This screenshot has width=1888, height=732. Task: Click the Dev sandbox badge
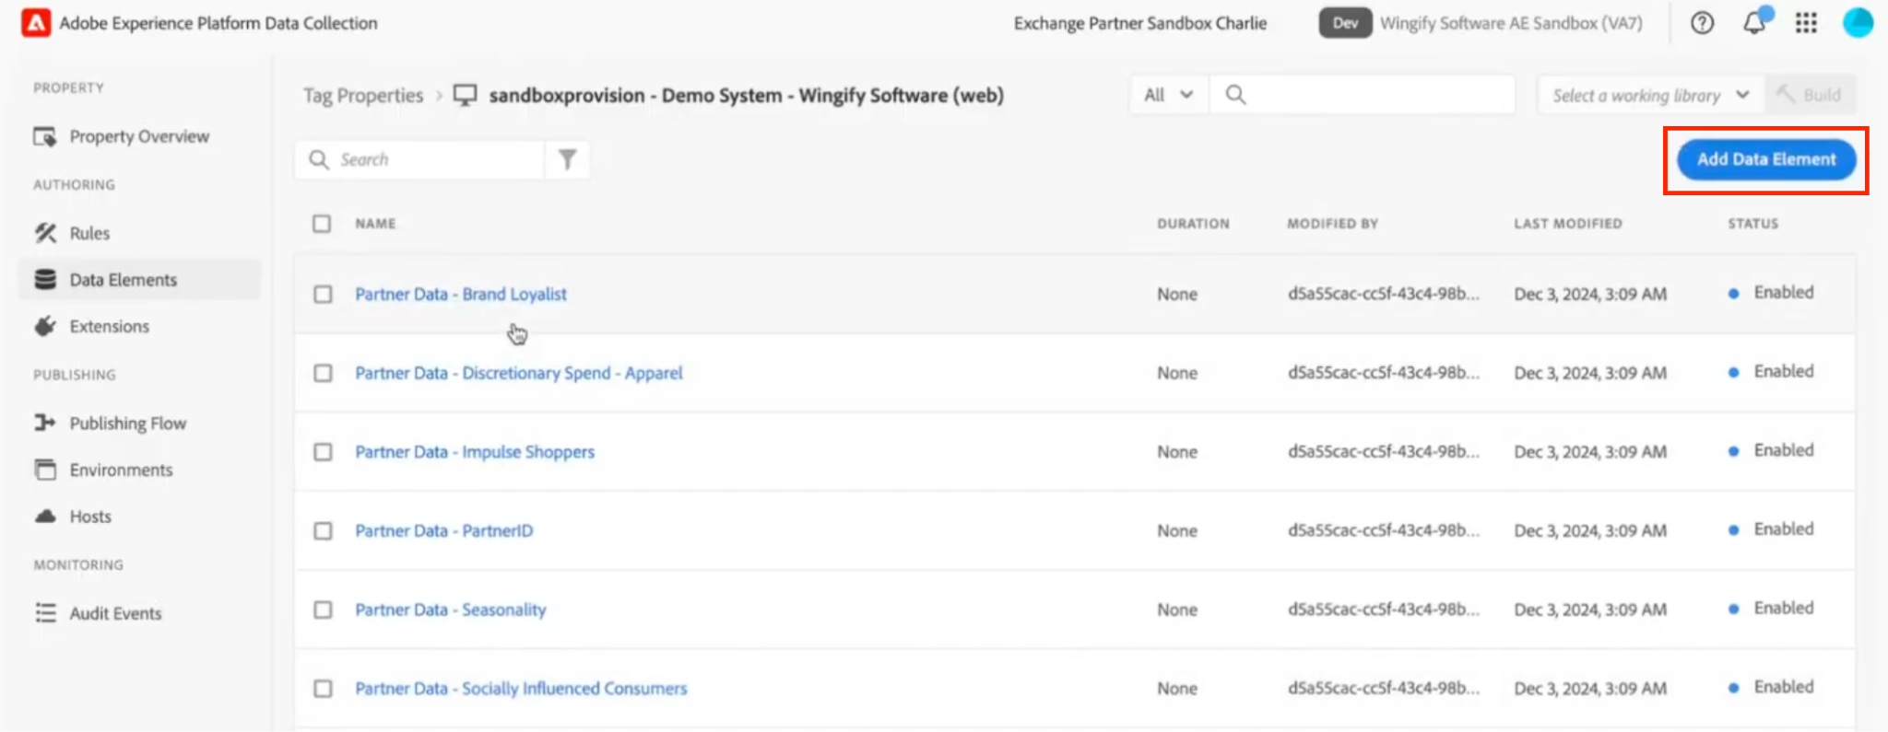(x=1345, y=23)
